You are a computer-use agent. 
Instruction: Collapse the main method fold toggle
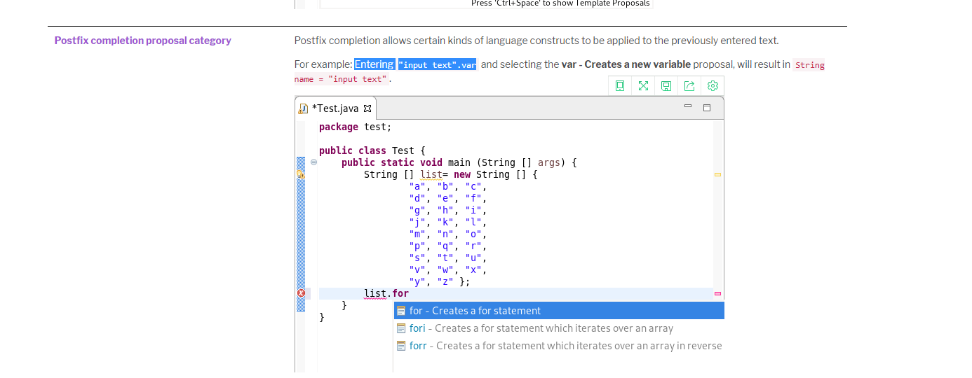click(313, 162)
